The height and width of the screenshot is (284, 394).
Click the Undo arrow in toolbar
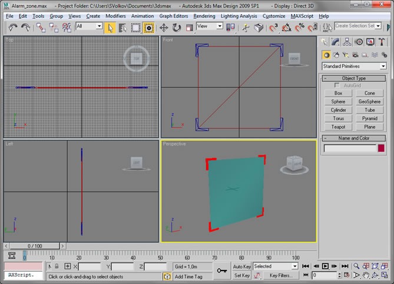pos(13,28)
